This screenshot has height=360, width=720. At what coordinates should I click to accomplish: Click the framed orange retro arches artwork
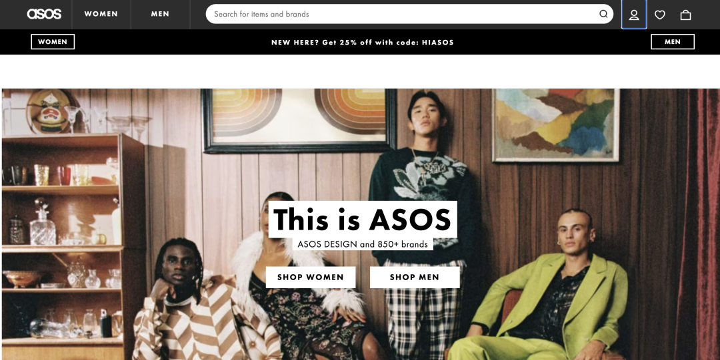tap(299, 119)
